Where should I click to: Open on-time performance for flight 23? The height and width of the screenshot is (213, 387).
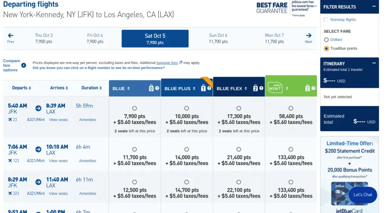point(12,120)
